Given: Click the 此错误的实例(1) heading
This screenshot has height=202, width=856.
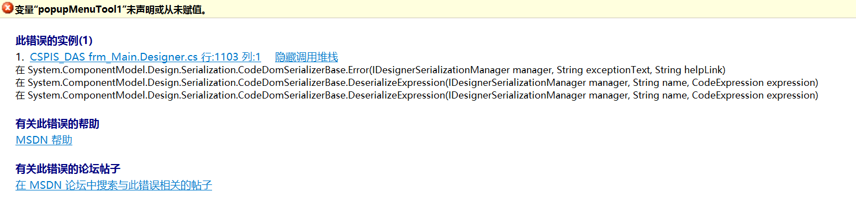Looking at the screenshot, I should coord(54,41).
